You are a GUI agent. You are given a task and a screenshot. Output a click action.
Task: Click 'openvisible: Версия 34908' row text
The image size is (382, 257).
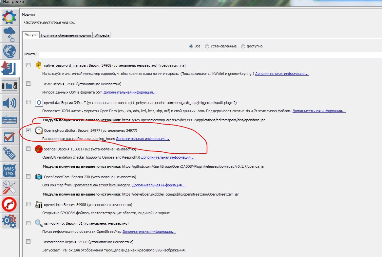(88, 205)
